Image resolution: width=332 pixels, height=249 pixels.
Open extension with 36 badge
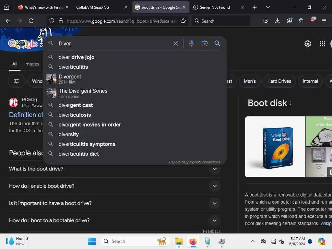coord(313,20)
